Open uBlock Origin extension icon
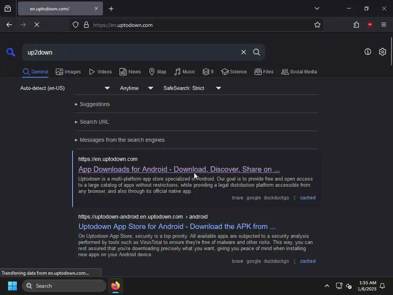 pos(370,25)
